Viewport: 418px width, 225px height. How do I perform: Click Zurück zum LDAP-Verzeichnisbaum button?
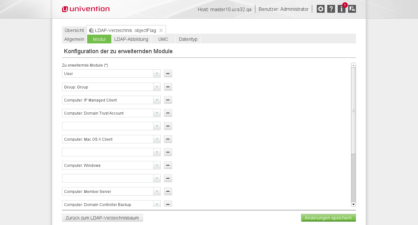click(x=102, y=218)
